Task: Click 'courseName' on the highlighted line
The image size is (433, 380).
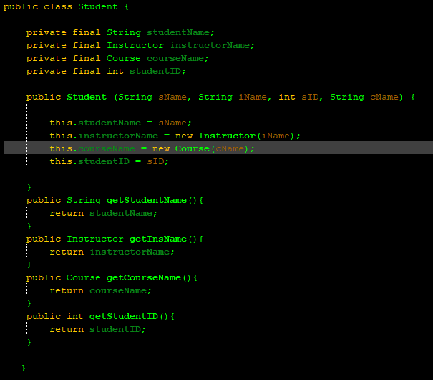Action: [x=107, y=149]
